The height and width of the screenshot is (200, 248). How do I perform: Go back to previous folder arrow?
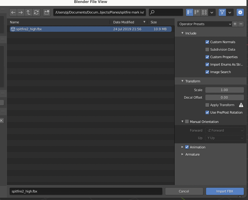point(13,12)
